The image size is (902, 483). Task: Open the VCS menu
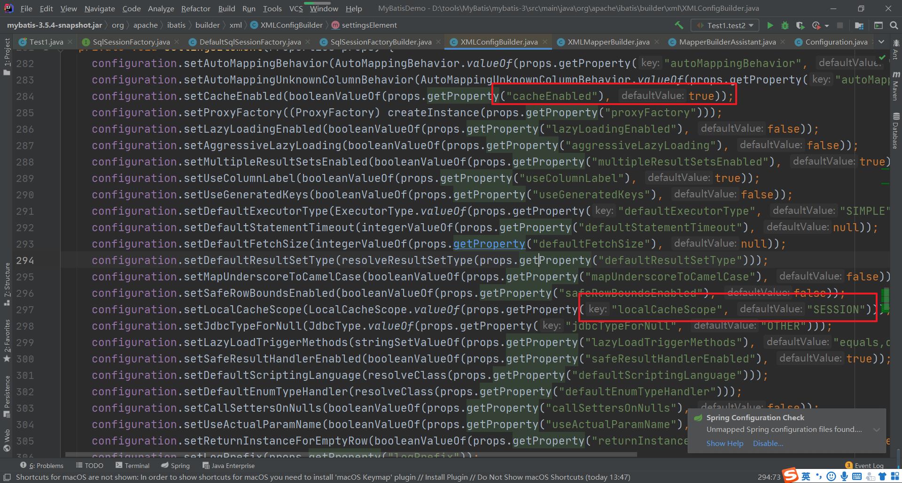(296, 8)
